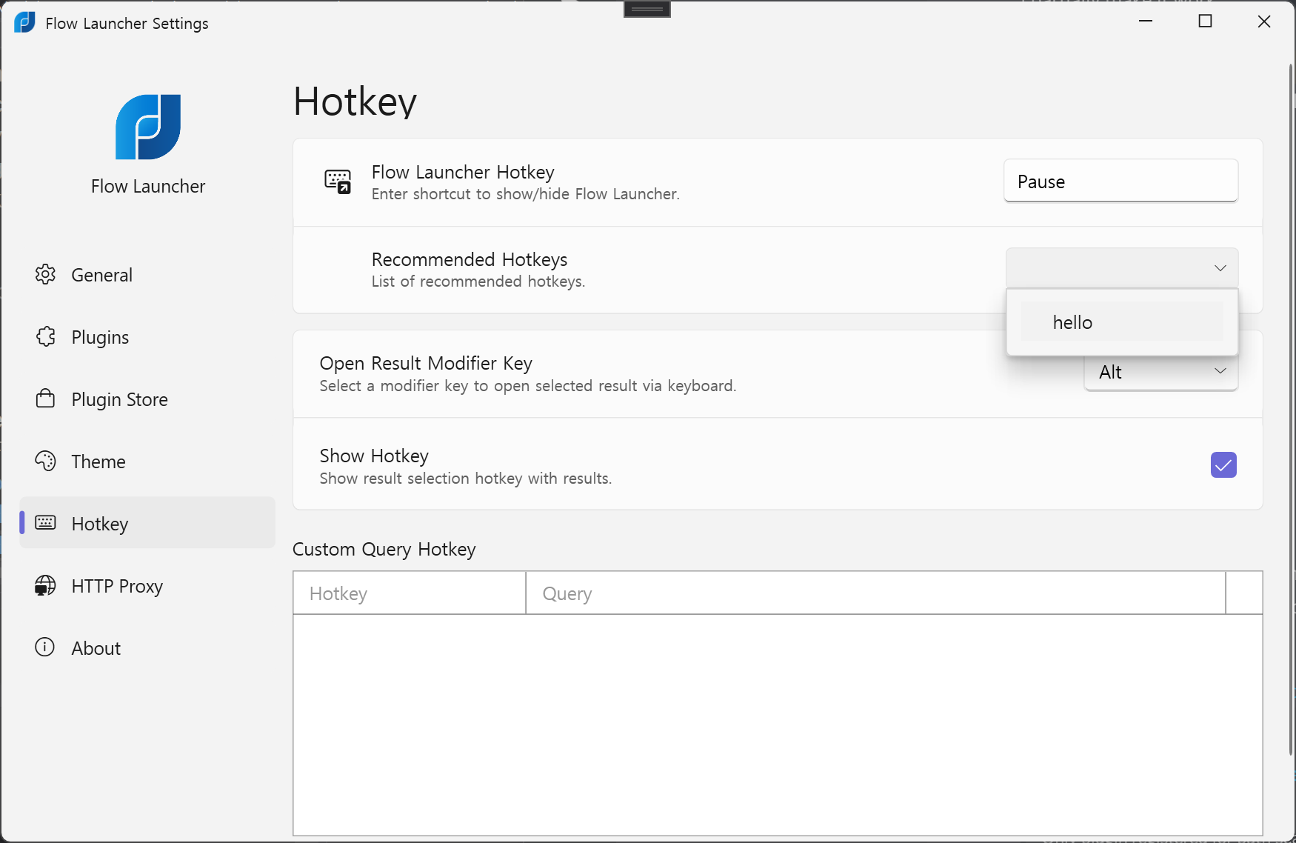Screen dimensions: 1296x843
Task: Click the Flow Launcher title bar icon
Action: pos(24,22)
